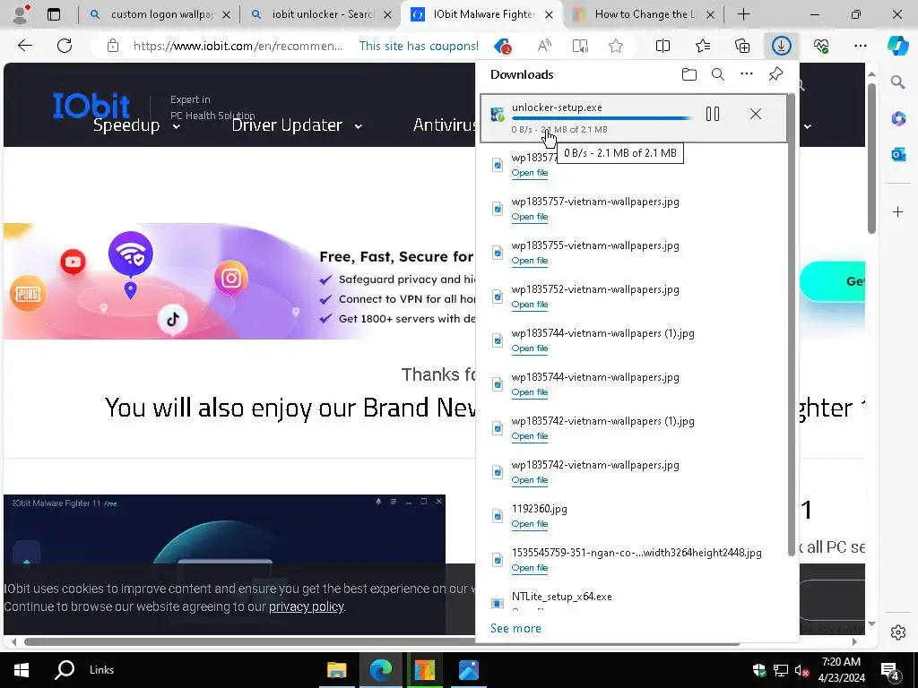Open sidebar search icon
Image resolution: width=918 pixels, height=688 pixels.
coord(897,82)
